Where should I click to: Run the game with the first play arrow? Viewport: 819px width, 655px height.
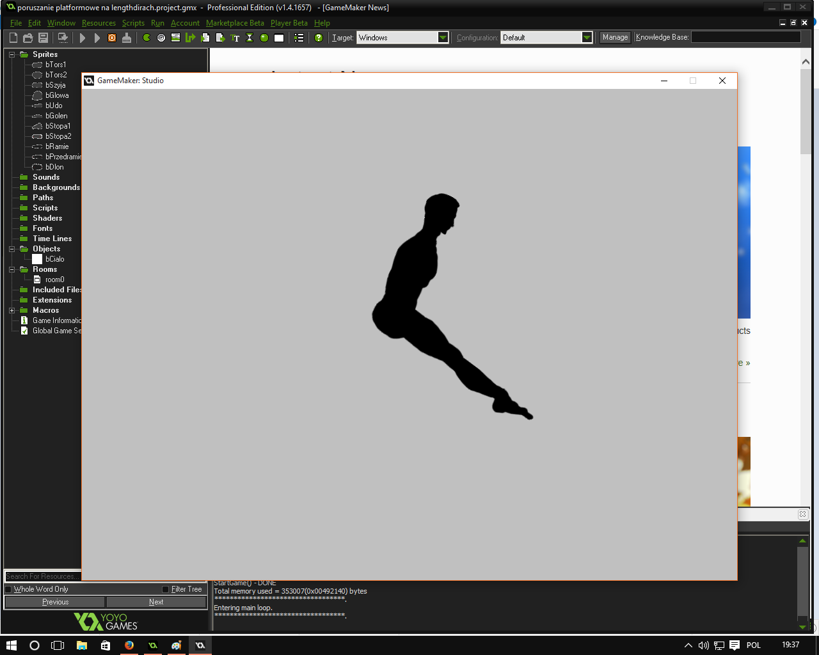tap(83, 38)
